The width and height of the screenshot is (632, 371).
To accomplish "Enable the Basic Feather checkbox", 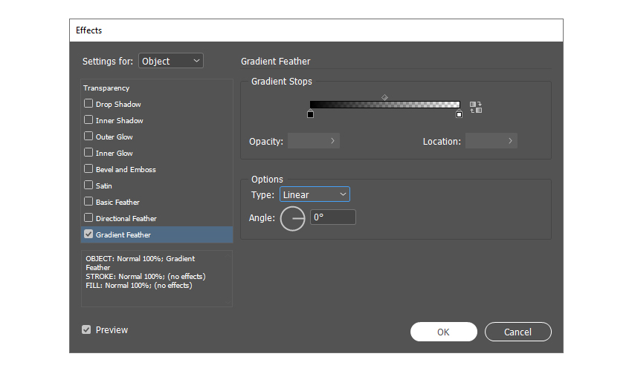I will coord(88,201).
